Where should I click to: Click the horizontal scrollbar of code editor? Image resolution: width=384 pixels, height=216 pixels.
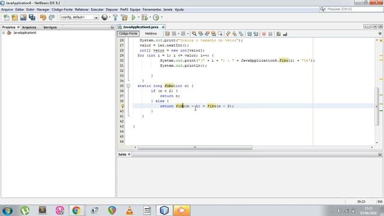click(195, 148)
